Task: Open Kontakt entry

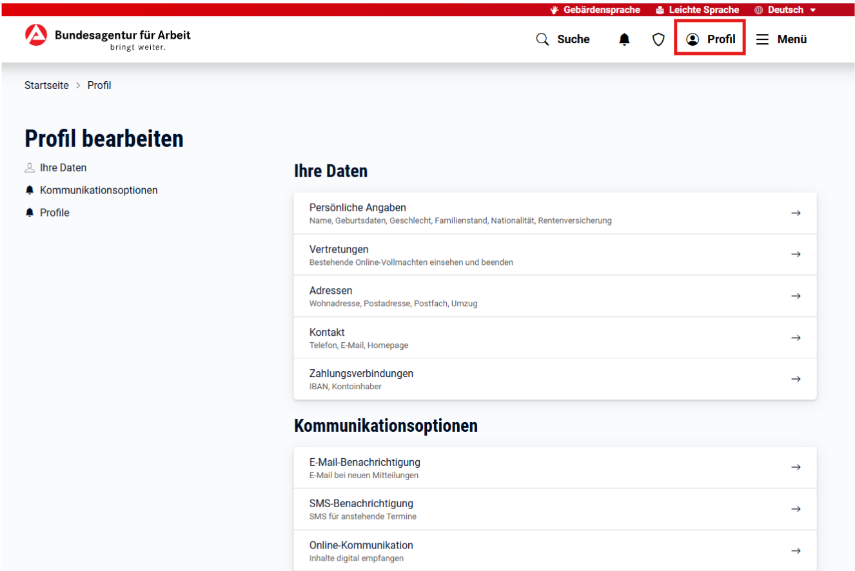Action: point(555,338)
